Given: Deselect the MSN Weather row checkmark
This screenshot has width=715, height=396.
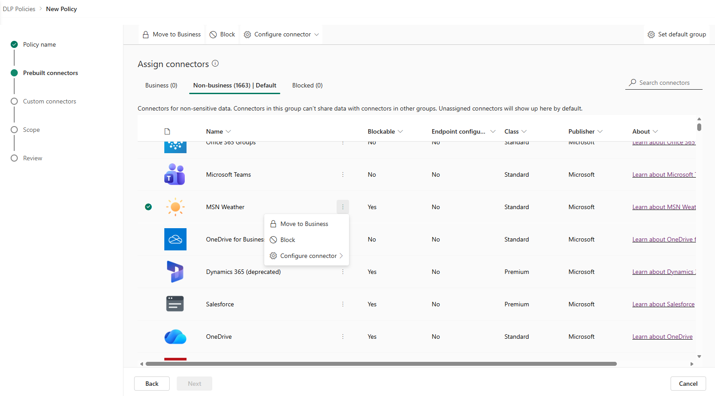Looking at the screenshot, I should click(x=148, y=207).
